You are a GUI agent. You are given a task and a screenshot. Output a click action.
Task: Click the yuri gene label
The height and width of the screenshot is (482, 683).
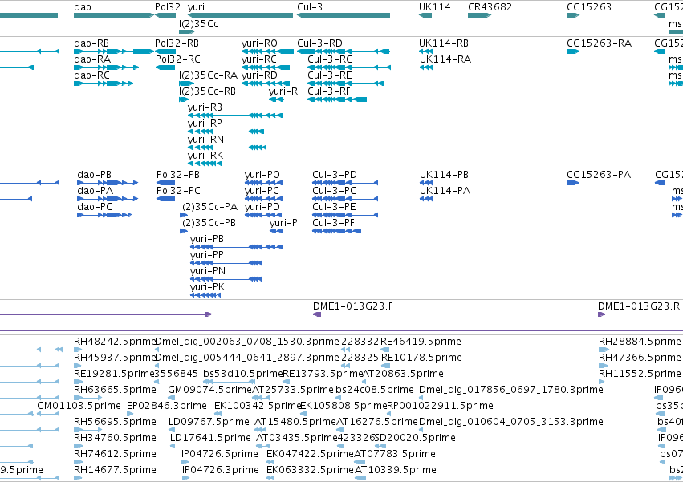[196, 7]
